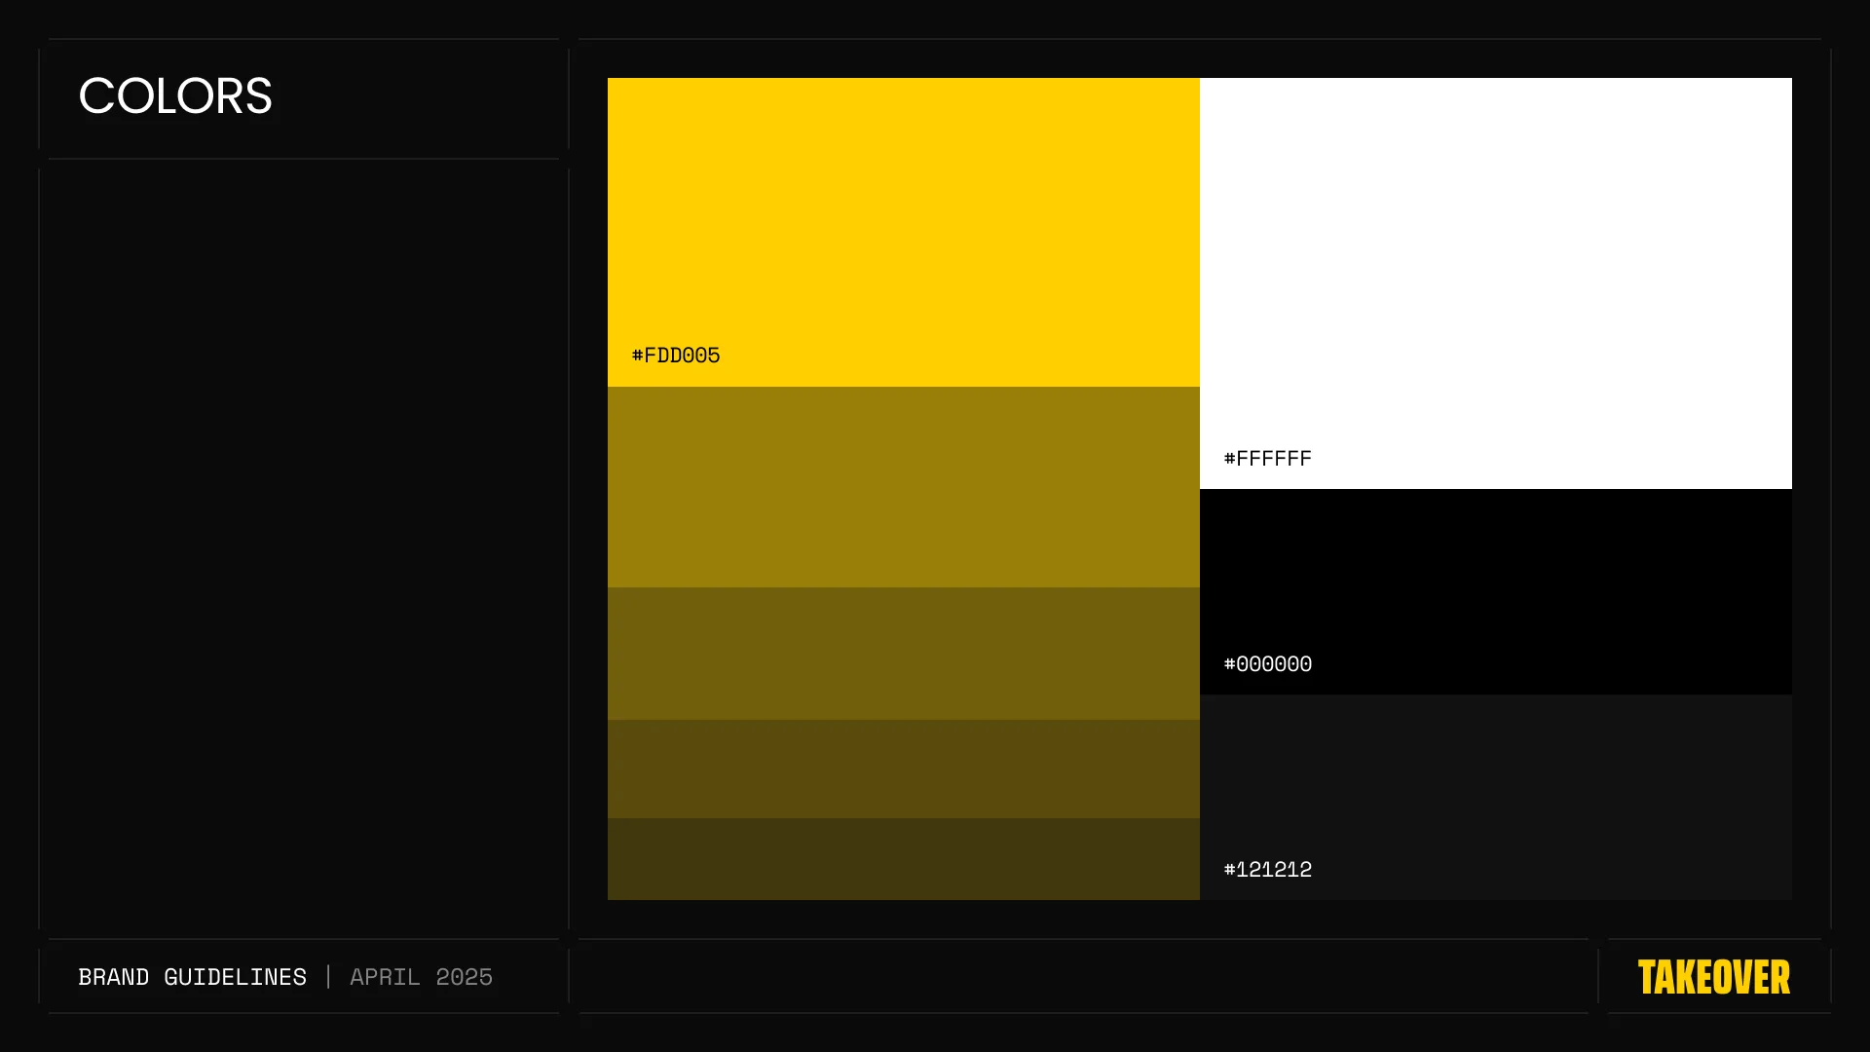Click the BRAND GUIDELINES footer text

[192, 977]
